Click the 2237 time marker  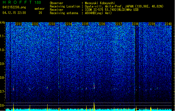[119, 24]
